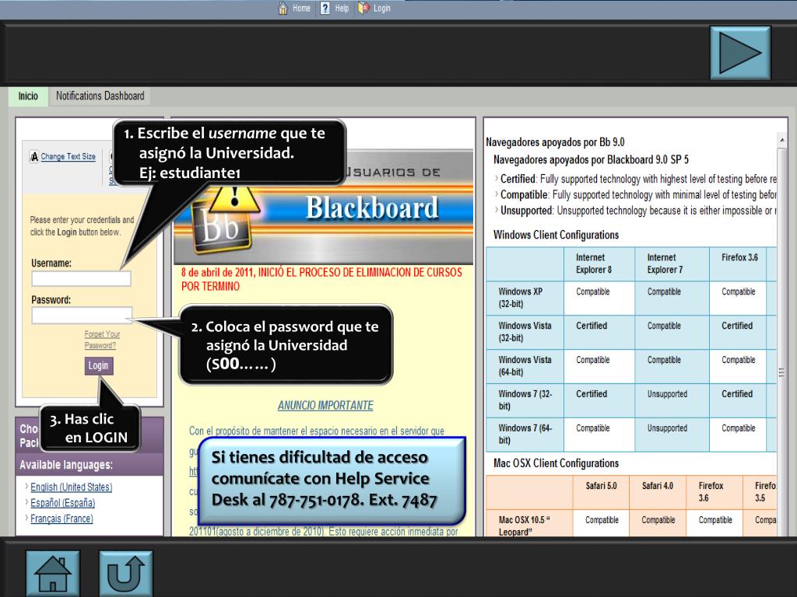Click the Windows Client Configurations heading
This screenshot has height=597, width=797.
(x=556, y=235)
